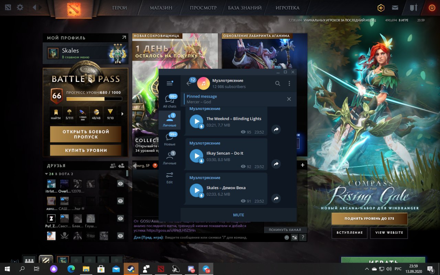440x275 pixels.
Task: Click ПОДНЯТЬ УРОВЕНЬ ДО 575 button
Action: [370, 219]
